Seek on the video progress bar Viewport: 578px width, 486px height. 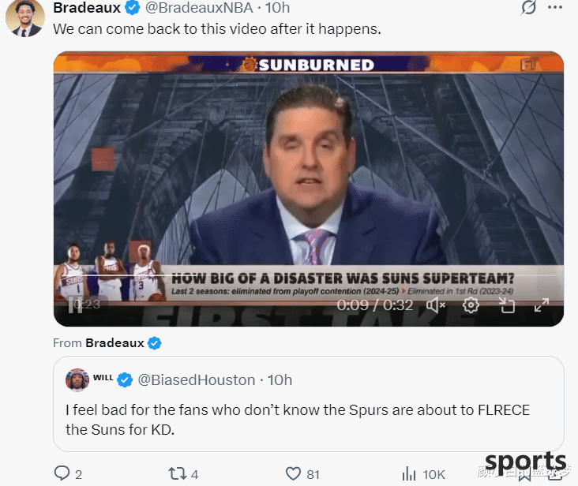click(x=308, y=275)
